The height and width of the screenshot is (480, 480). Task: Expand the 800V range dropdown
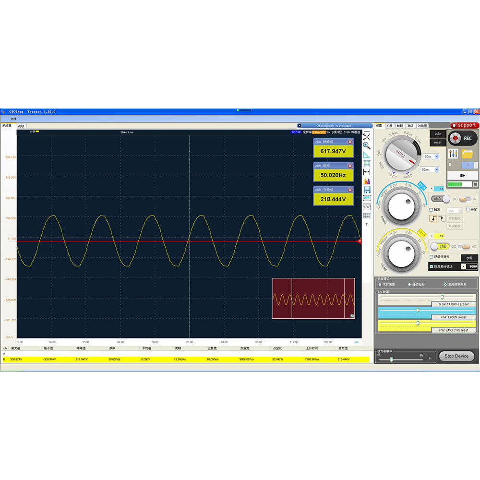464,266
